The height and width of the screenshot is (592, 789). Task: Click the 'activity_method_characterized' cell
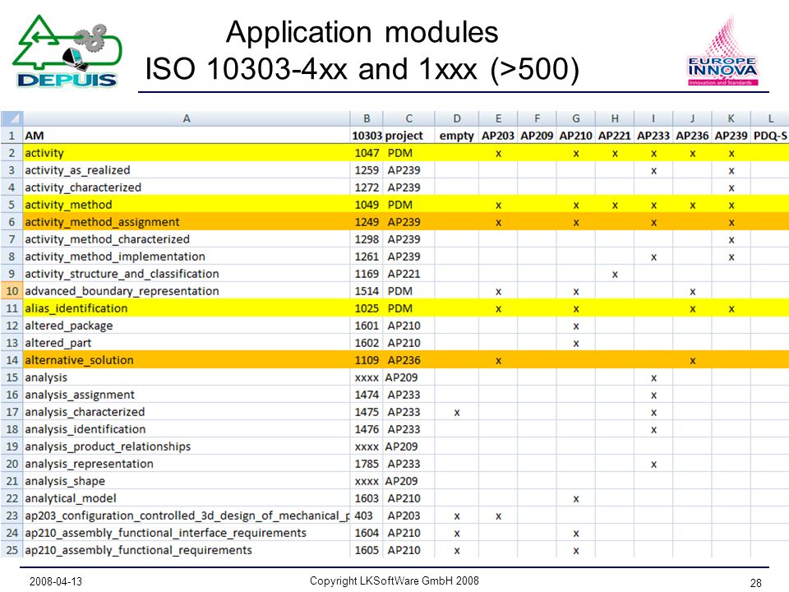click(187, 239)
